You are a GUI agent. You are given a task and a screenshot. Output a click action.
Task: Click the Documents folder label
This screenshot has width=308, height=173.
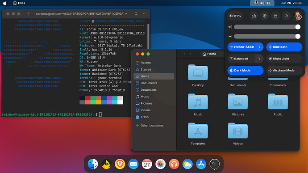238,85
